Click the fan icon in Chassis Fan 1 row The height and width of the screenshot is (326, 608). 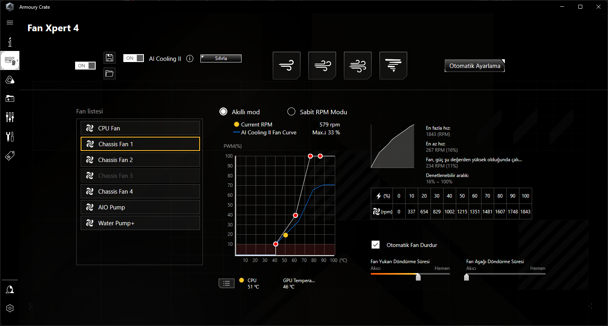(90, 144)
